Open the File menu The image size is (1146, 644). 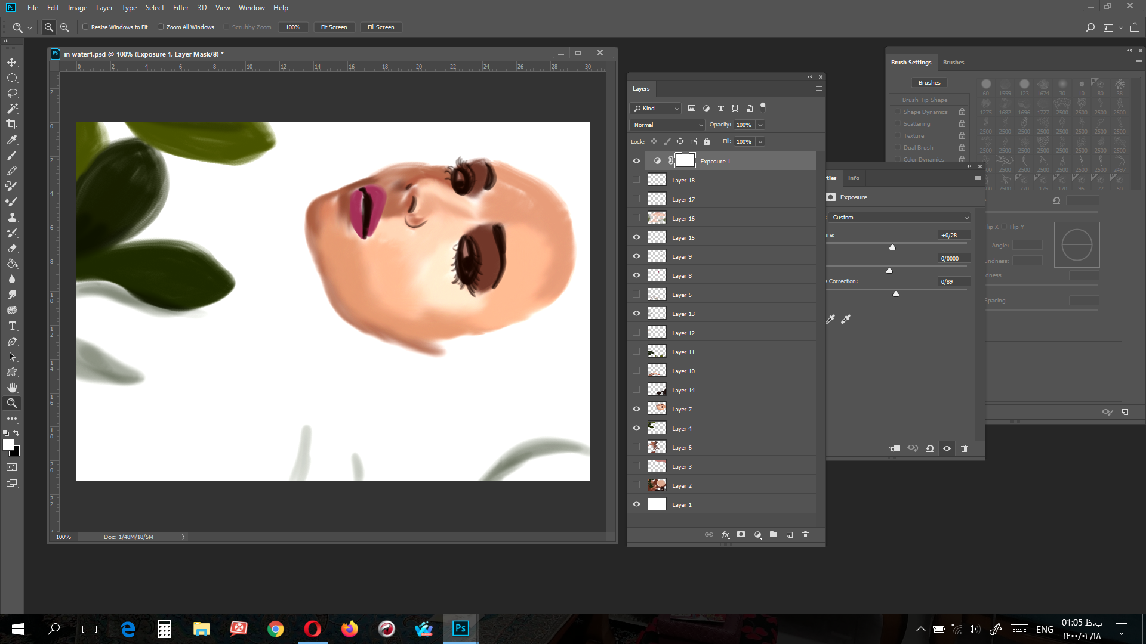[33, 8]
